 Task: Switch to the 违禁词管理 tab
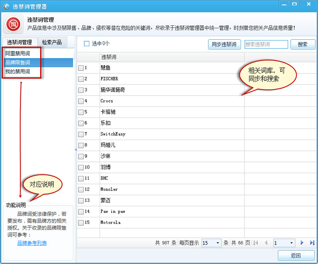click(20, 42)
